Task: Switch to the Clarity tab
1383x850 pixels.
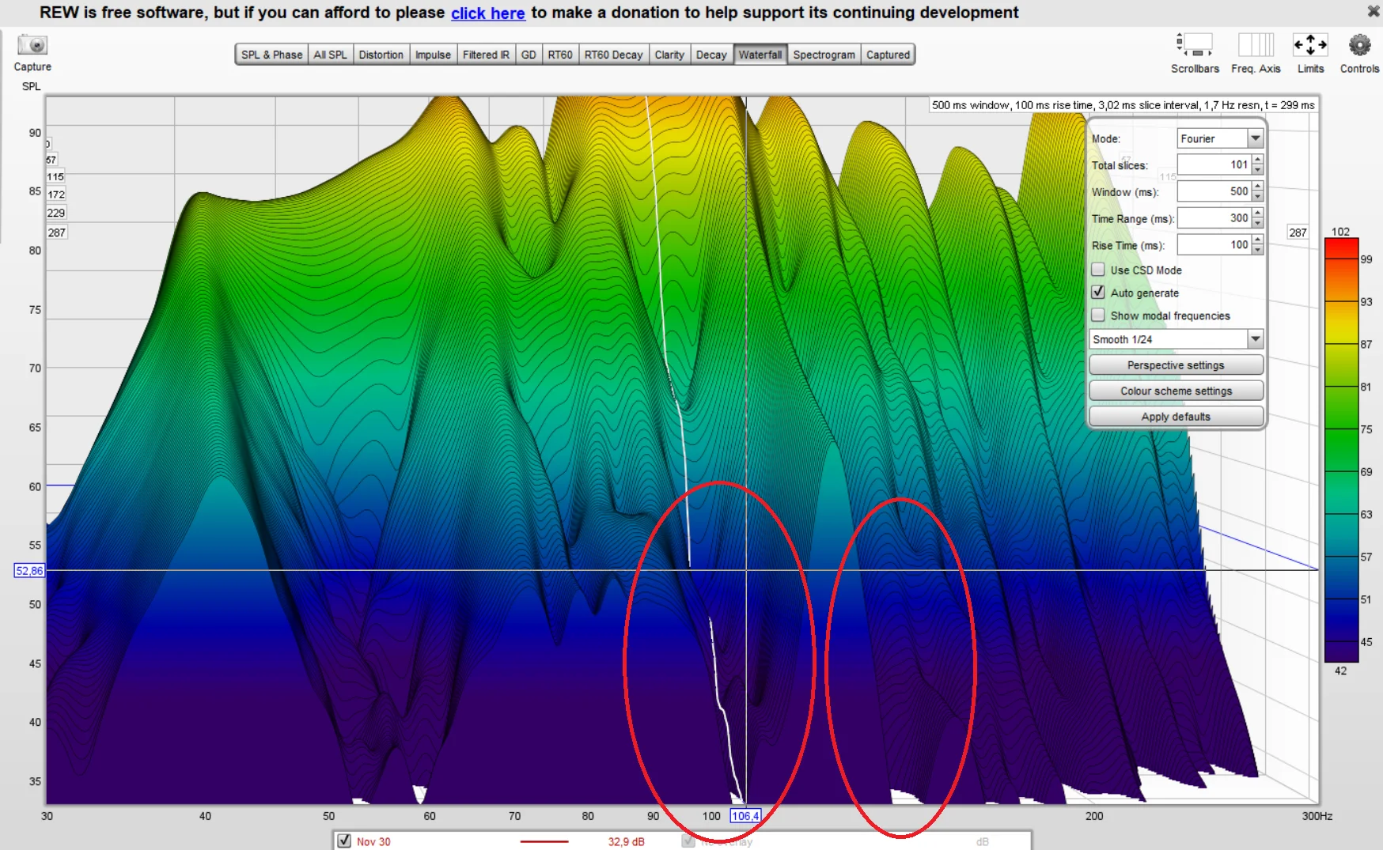Action: 669,55
